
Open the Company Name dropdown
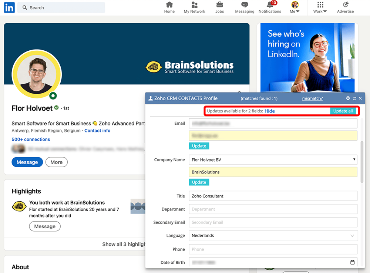coord(273,160)
